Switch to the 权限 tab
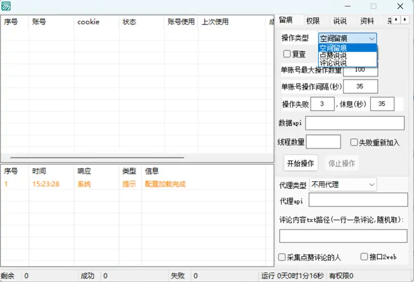Screen dimensions: 414x282 (313, 21)
